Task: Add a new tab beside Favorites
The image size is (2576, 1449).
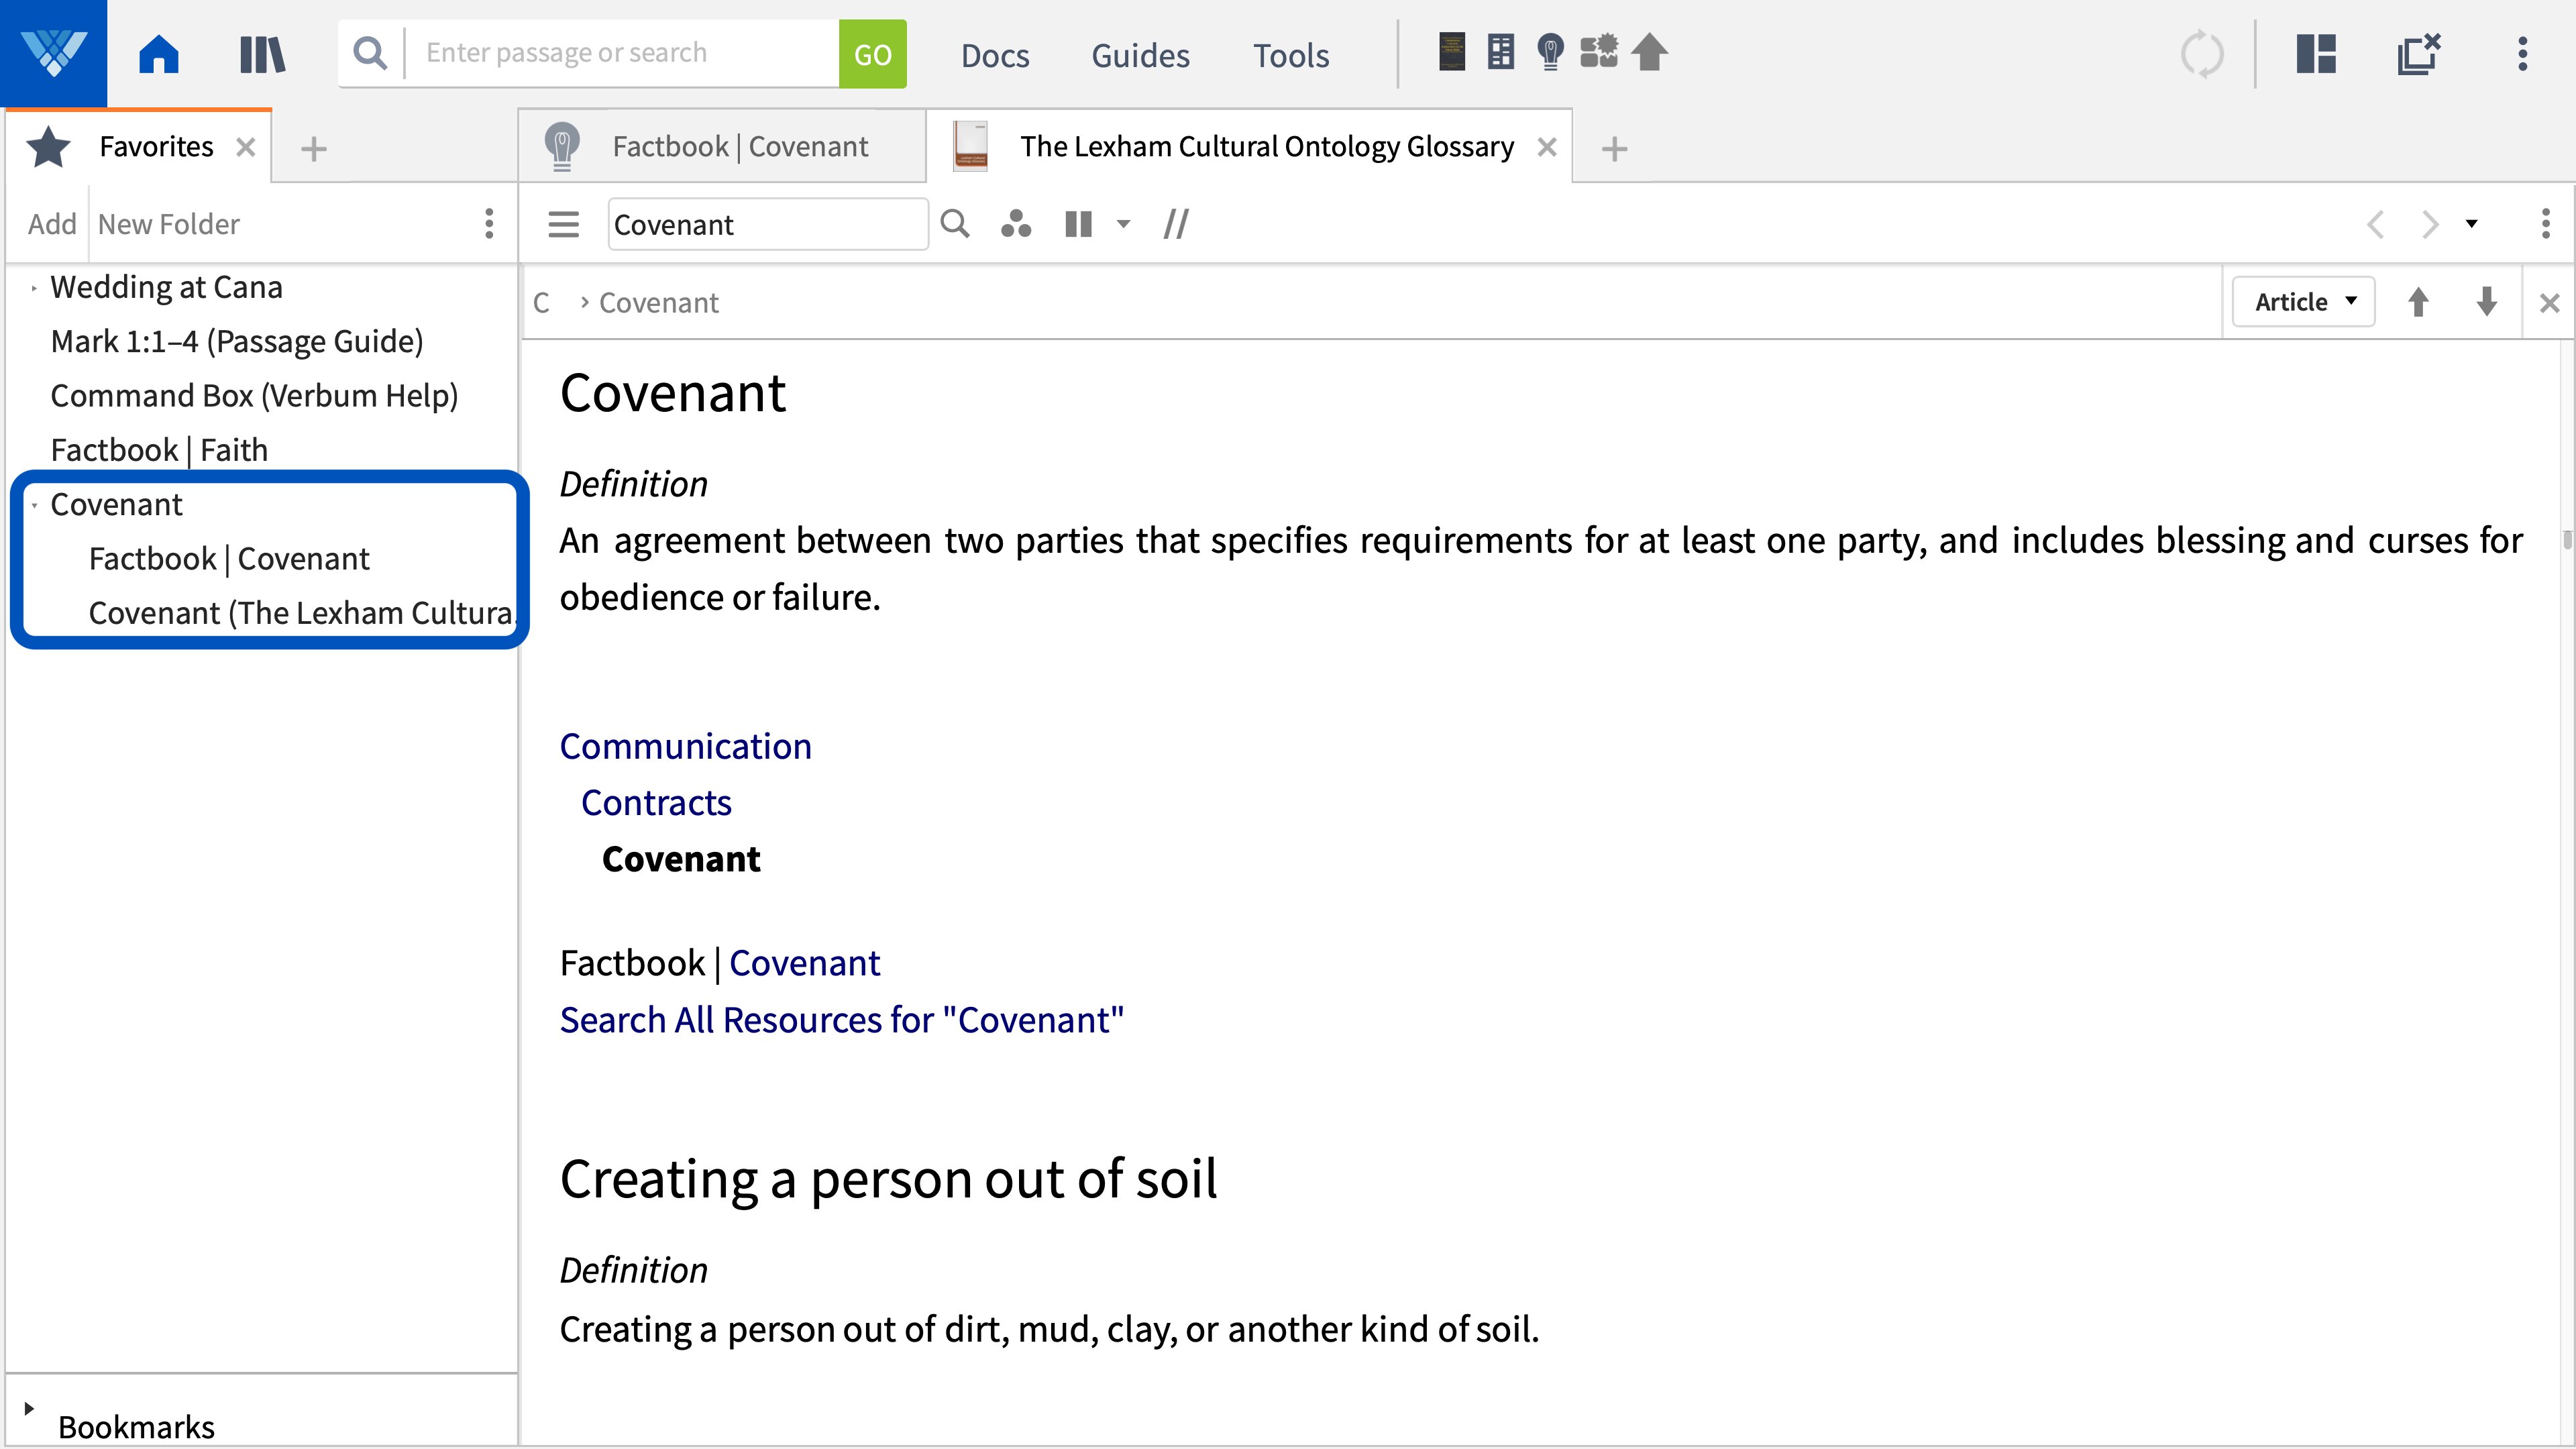Action: [x=314, y=149]
